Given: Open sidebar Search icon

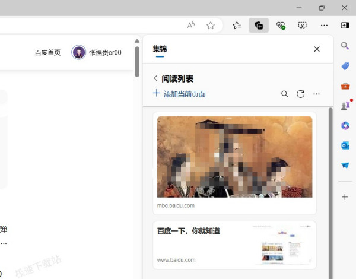Looking at the screenshot, I should (x=345, y=46).
